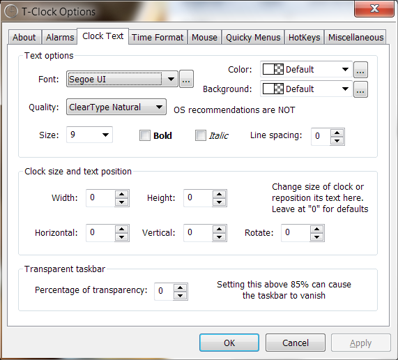The width and height of the screenshot is (398, 360).
Task: Increase Rotate with up arrow
Action: pos(316,229)
